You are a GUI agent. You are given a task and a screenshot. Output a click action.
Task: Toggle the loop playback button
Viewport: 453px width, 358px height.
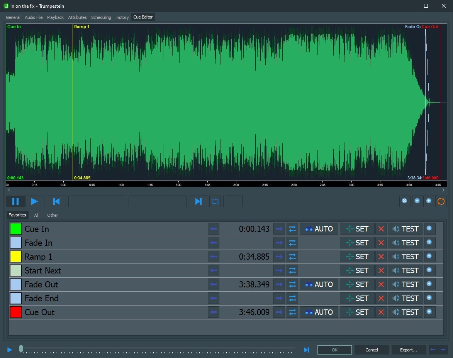(x=215, y=201)
